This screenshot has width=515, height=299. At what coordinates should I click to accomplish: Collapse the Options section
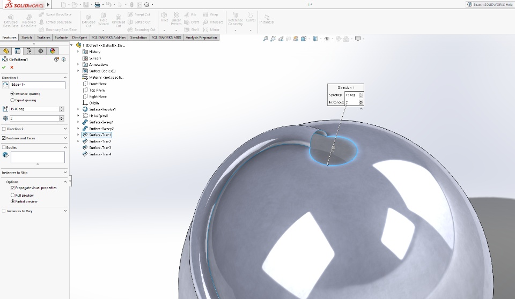click(x=65, y=182)
